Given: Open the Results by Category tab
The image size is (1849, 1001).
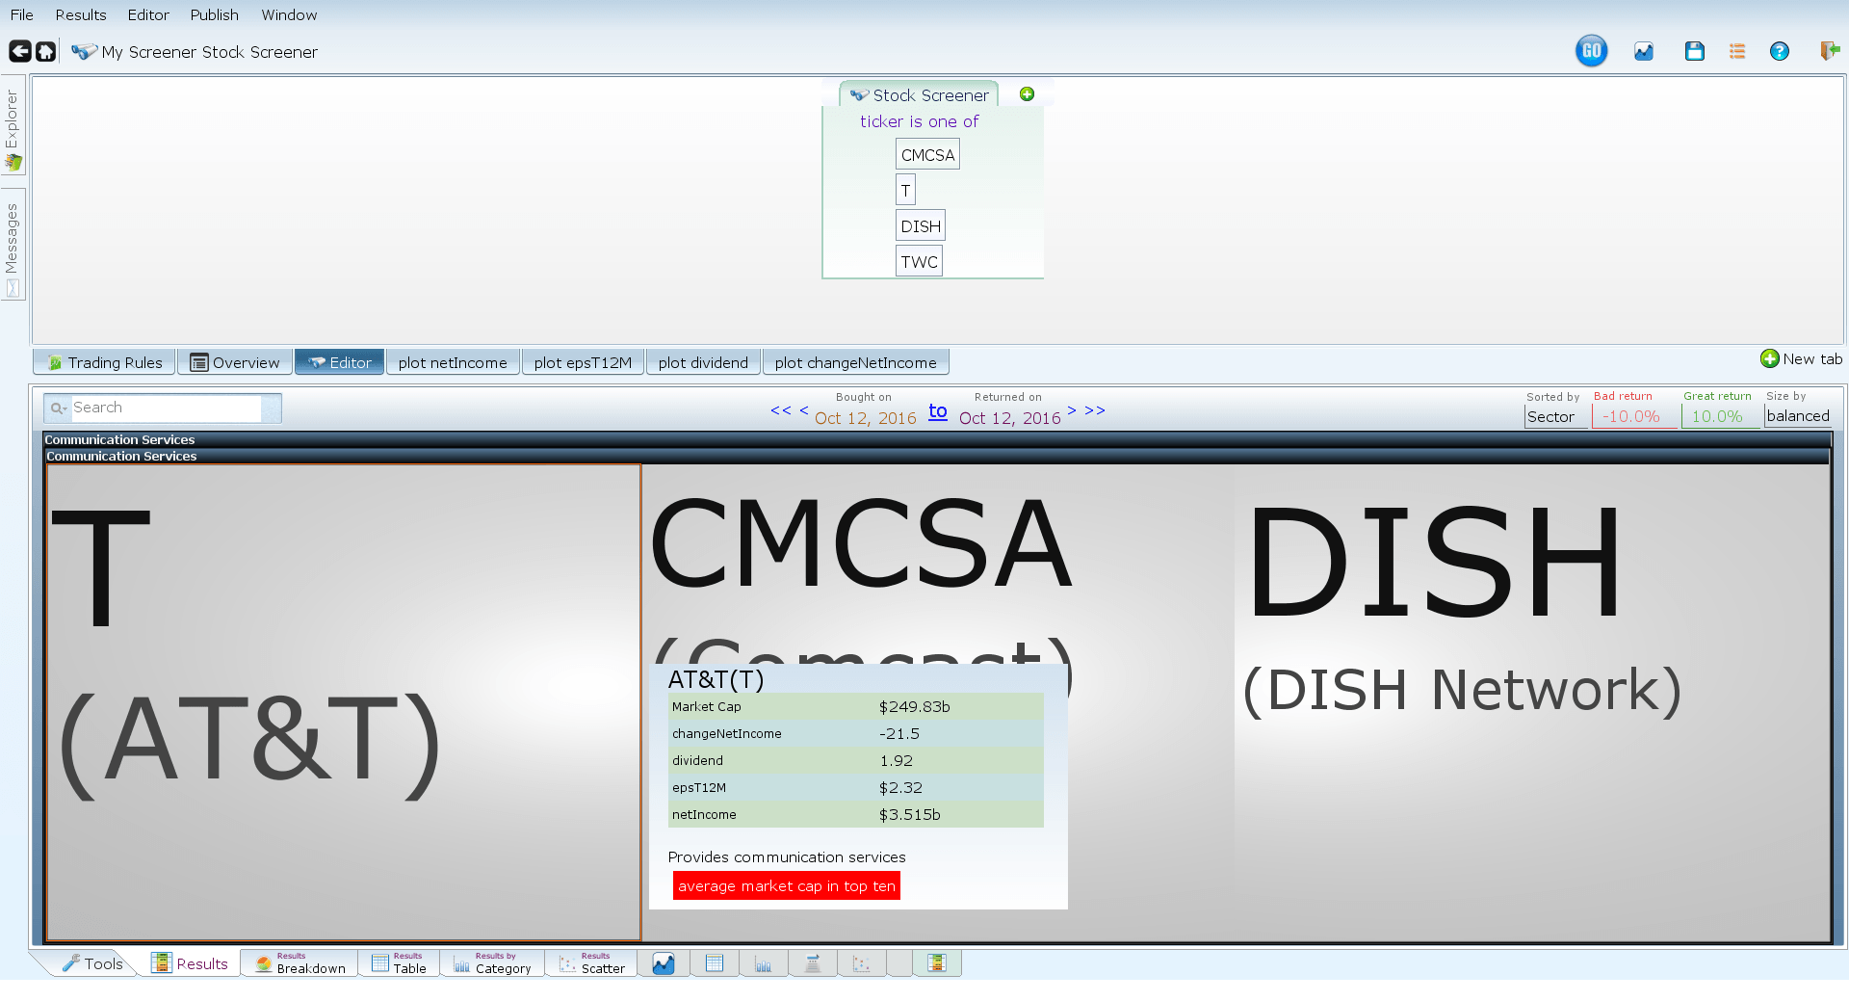Looking at the screenshot, I should [492, 963].
